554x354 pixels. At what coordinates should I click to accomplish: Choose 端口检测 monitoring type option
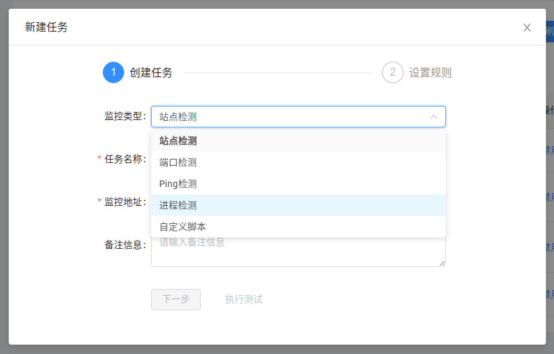[178, 162]
